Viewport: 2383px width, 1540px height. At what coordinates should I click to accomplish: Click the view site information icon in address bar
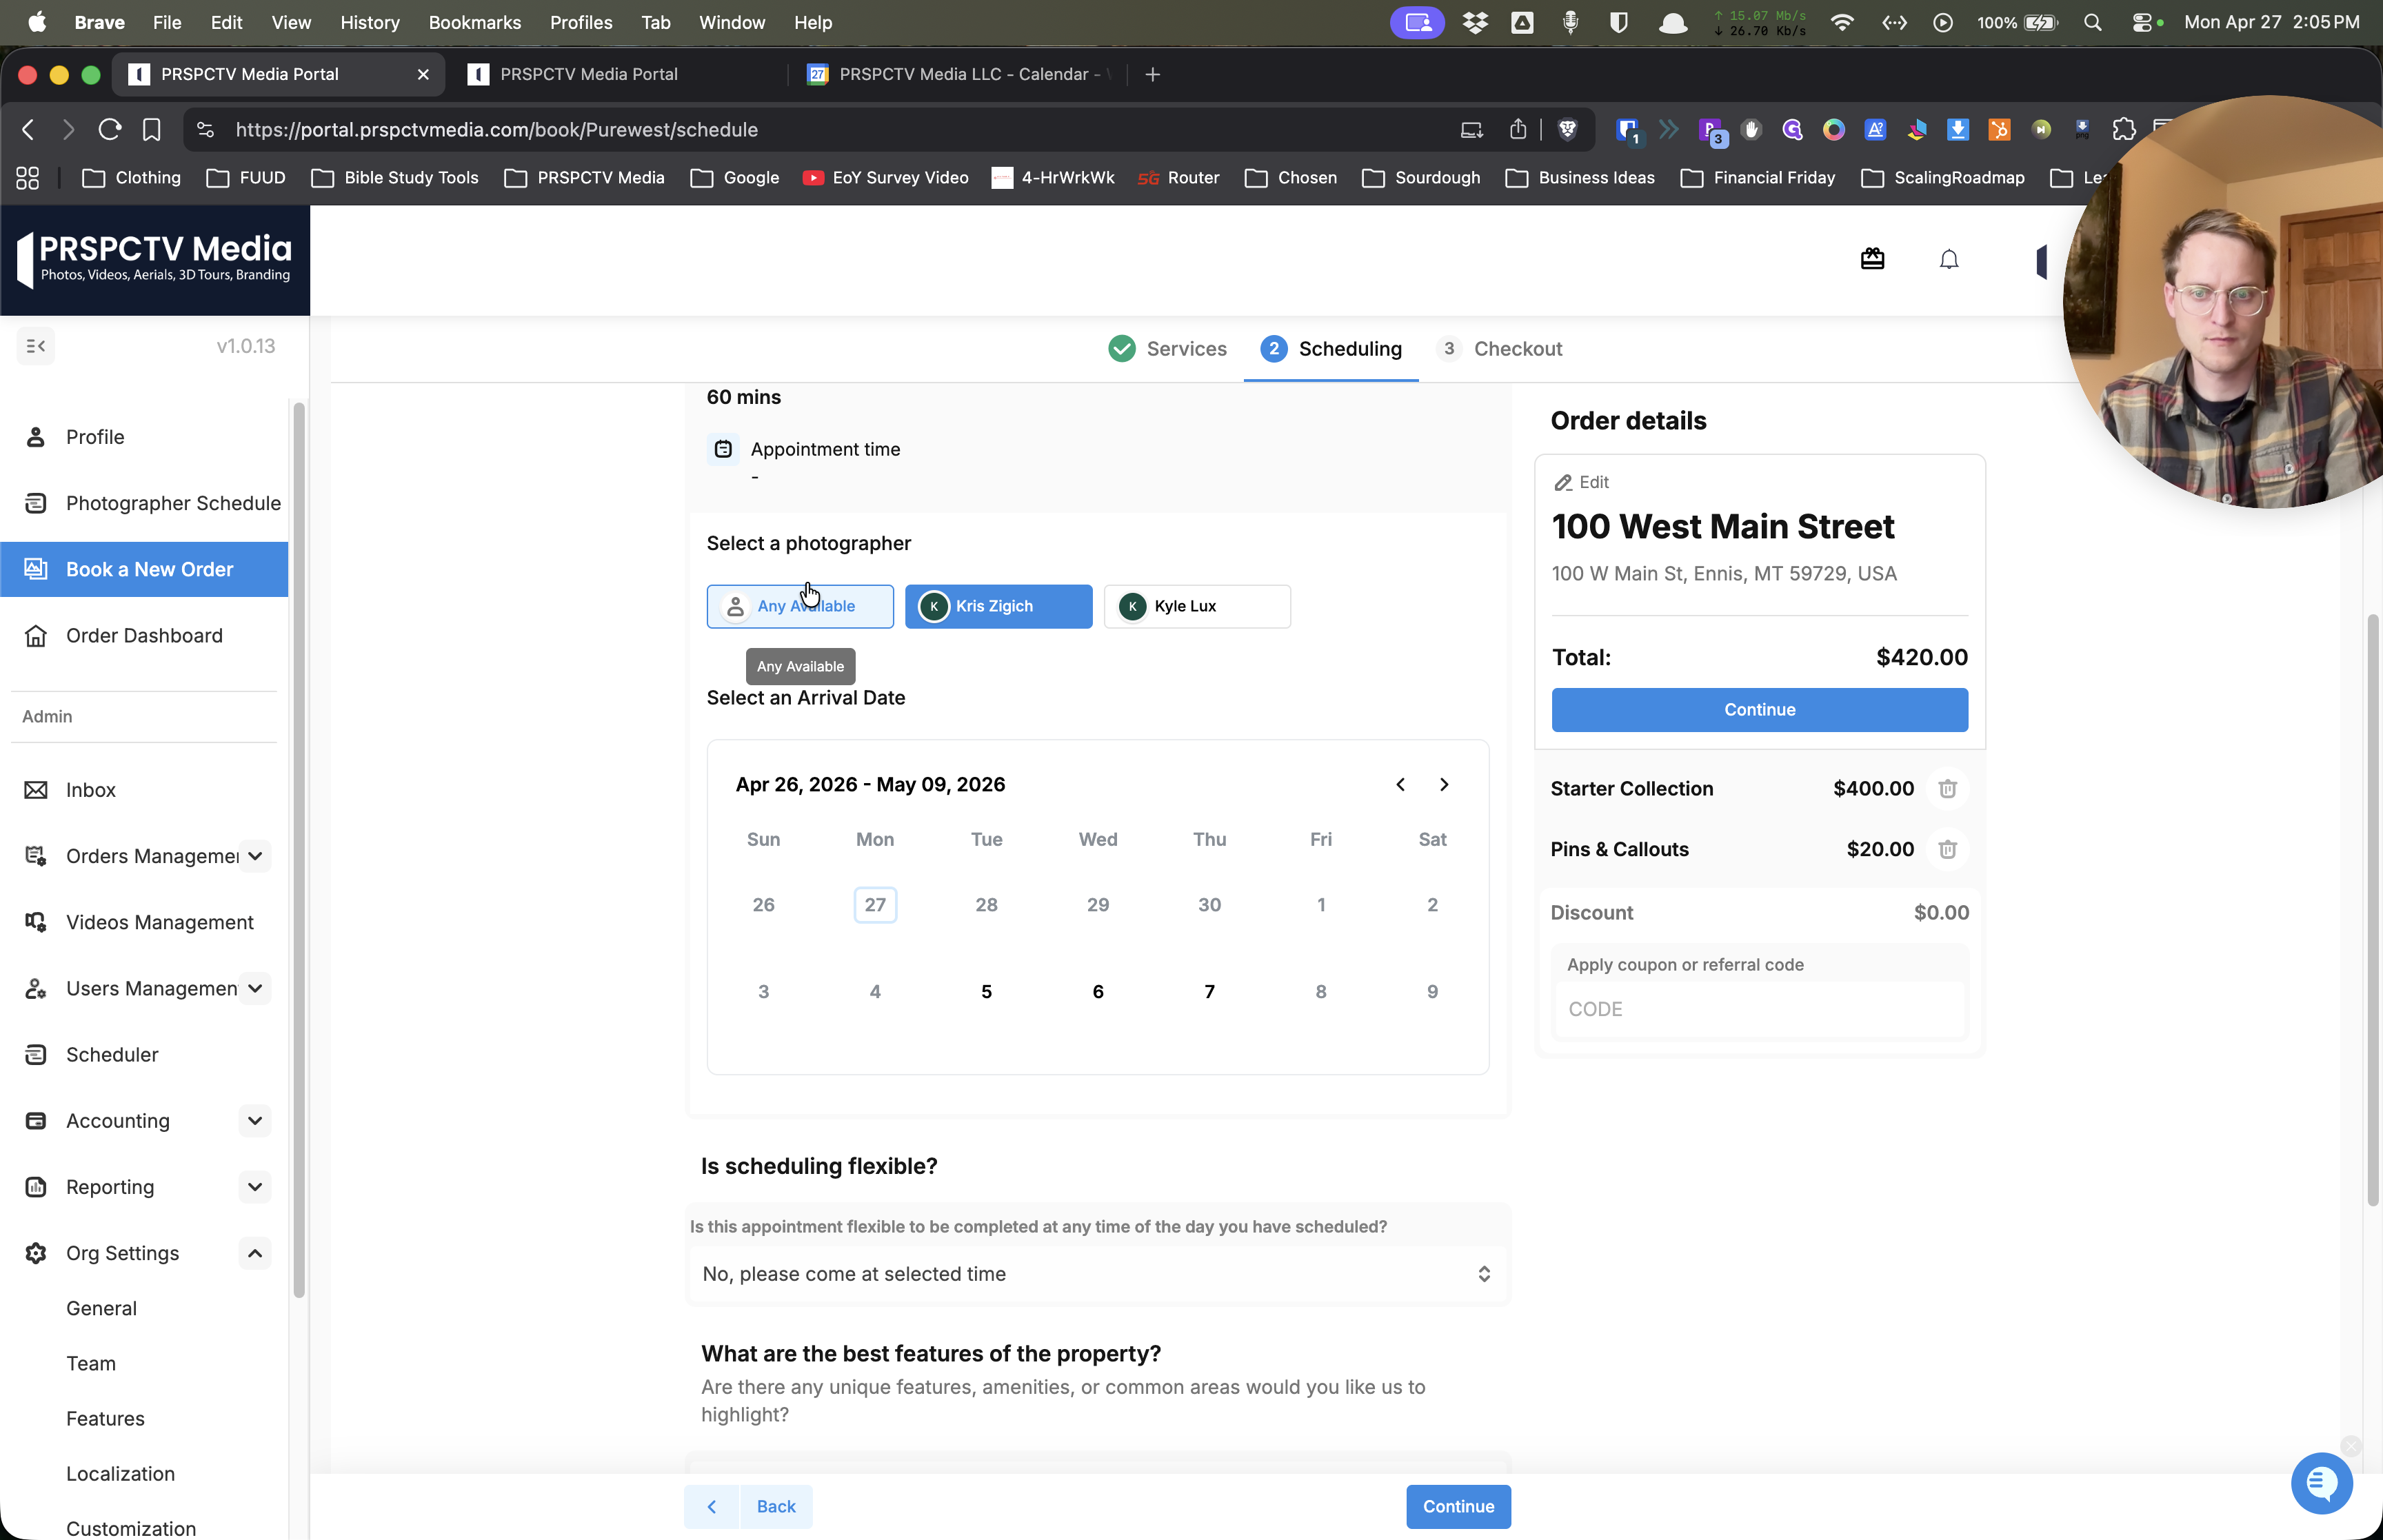[x=205, y=130]
